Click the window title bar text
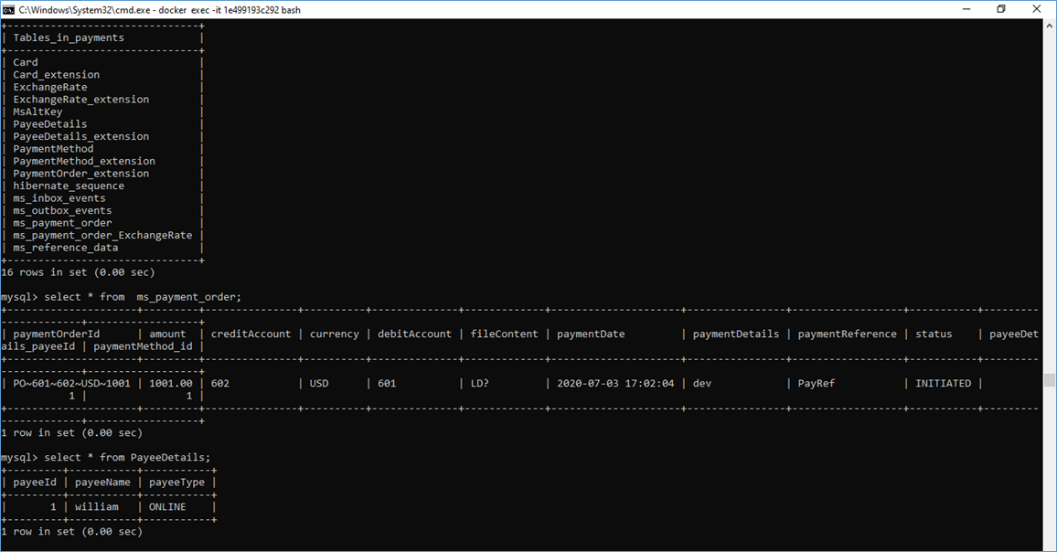The image size is (1057, 552). pyautogui.click(x=159, y=10)
